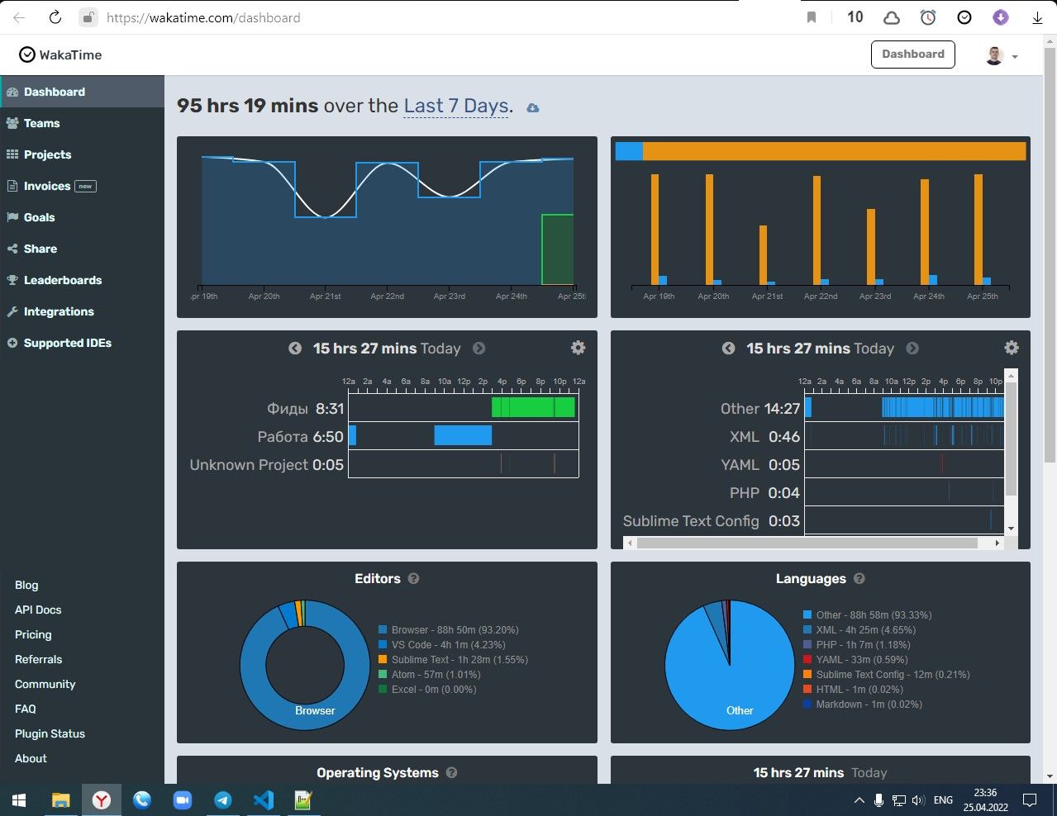Screen dimensions: 1057x816
Task: Open browser downloads with the arrow icon
Action: point(1037,17)
